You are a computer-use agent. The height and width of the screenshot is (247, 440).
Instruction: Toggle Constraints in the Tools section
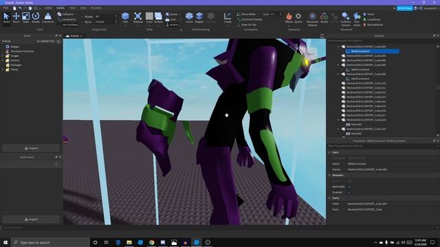point(67,19)
